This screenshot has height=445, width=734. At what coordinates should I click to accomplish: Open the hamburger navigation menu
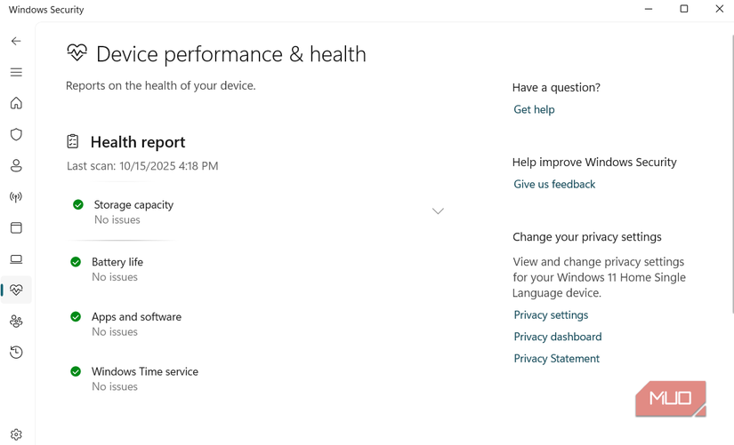tap(16, 72)
